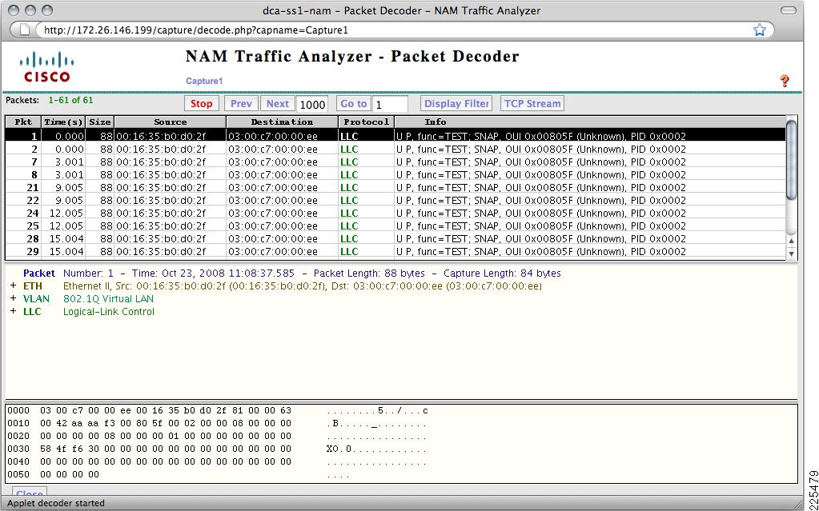Click the page icon beside the URL
This screenshot has height=511, width=819.
[x=25, y=30]
